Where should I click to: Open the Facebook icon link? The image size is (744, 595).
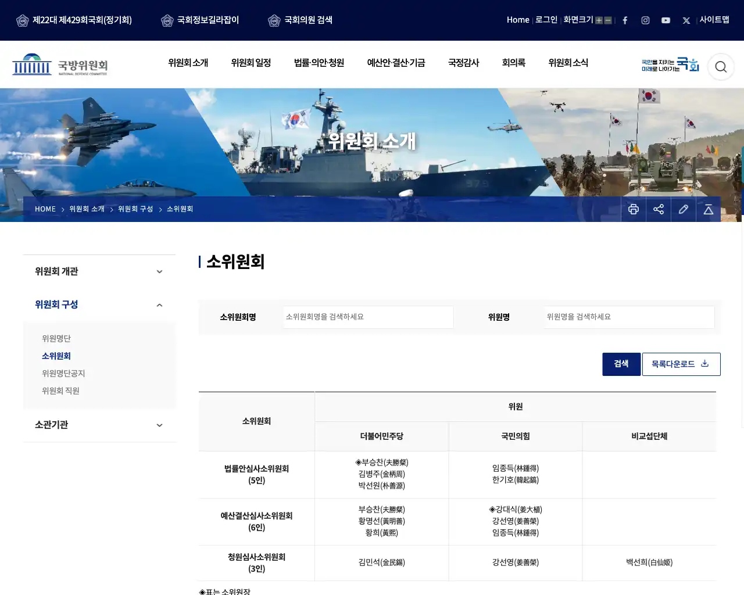pos(625,20)
